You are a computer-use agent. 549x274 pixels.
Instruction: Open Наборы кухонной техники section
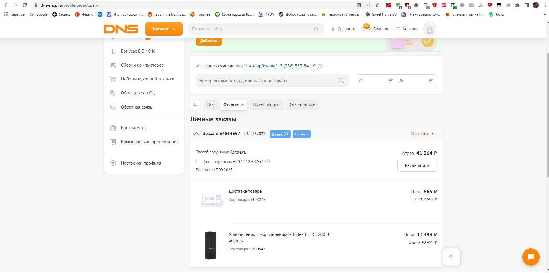click(148, 79)
